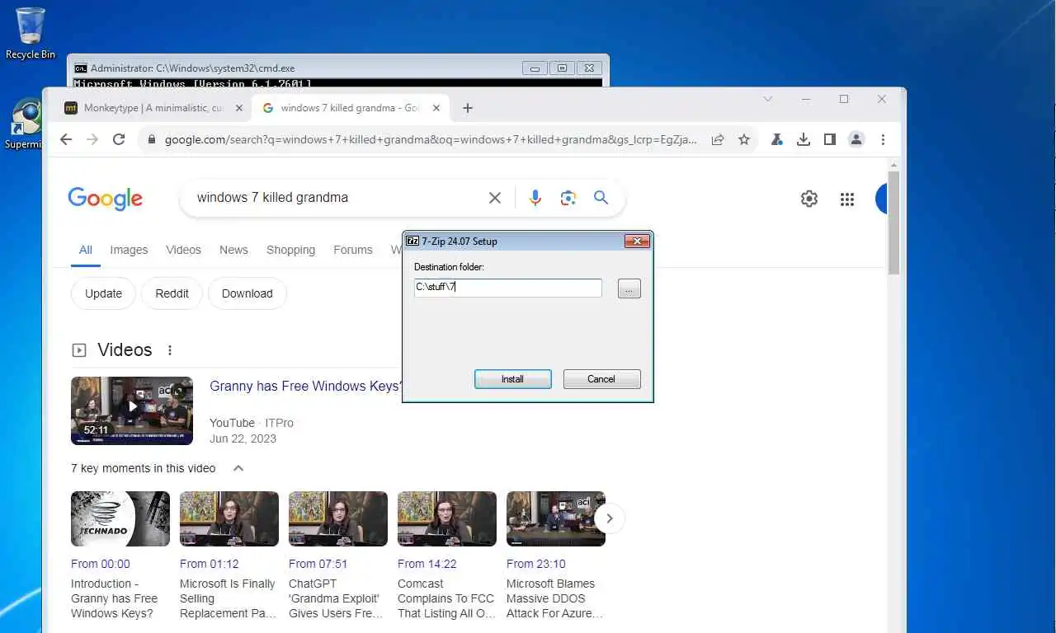Clear the Google search box with X

tap(495, 198)
